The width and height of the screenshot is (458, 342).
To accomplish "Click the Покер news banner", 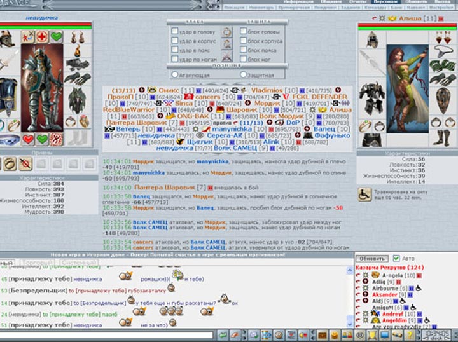I will click(x=168, y=255).
